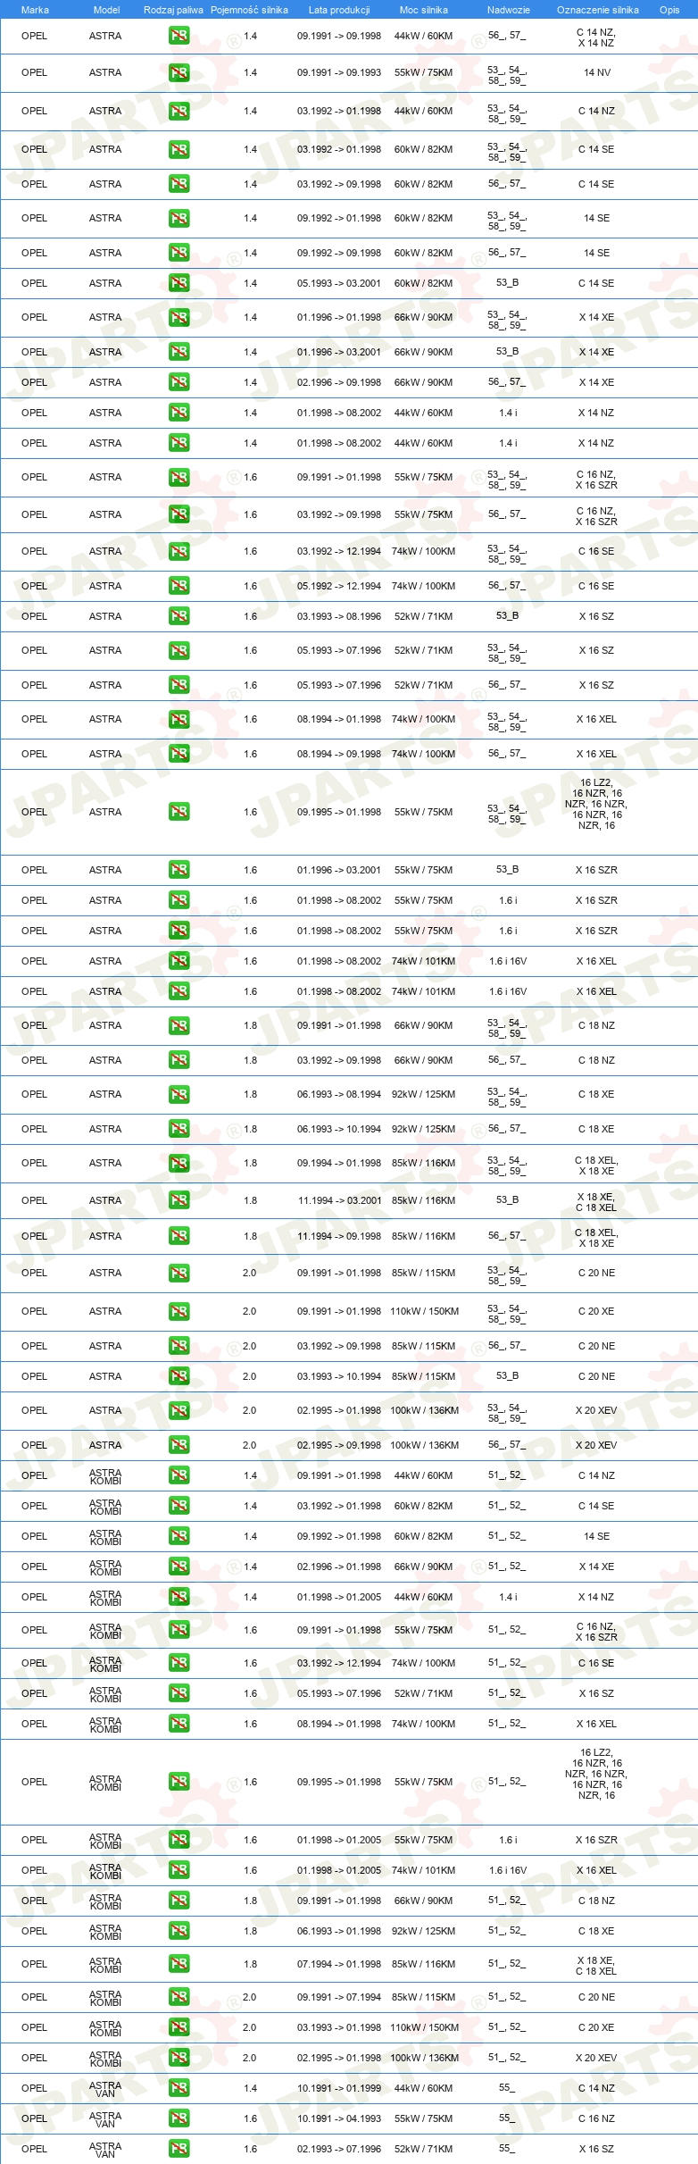Click PB icon in ASTRA KOMBI 14 SE row

tap(179, 1536)
